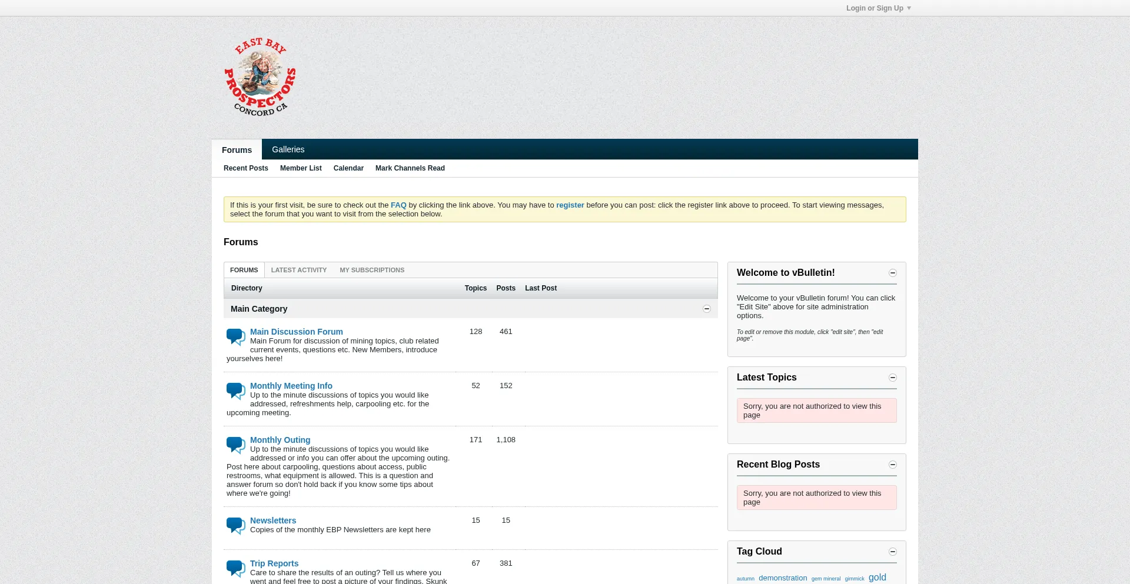
Task: Click the Newsletters forum icon
Action: click(x=235, y=525)
